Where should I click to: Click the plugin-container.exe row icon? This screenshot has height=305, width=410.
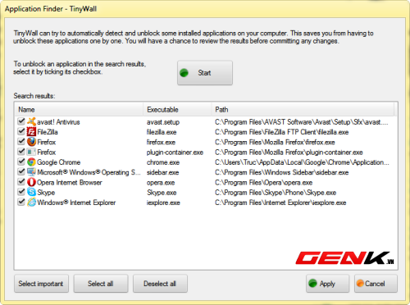click(x=31, y=152)
